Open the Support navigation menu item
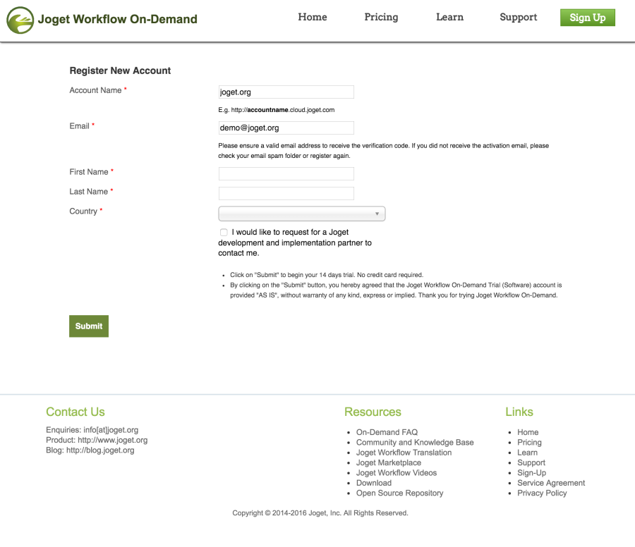 pyautogui.click(x=518, y=17)
